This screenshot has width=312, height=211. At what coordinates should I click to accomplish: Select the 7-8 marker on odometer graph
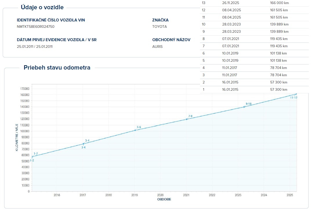(x=186, y=119)
